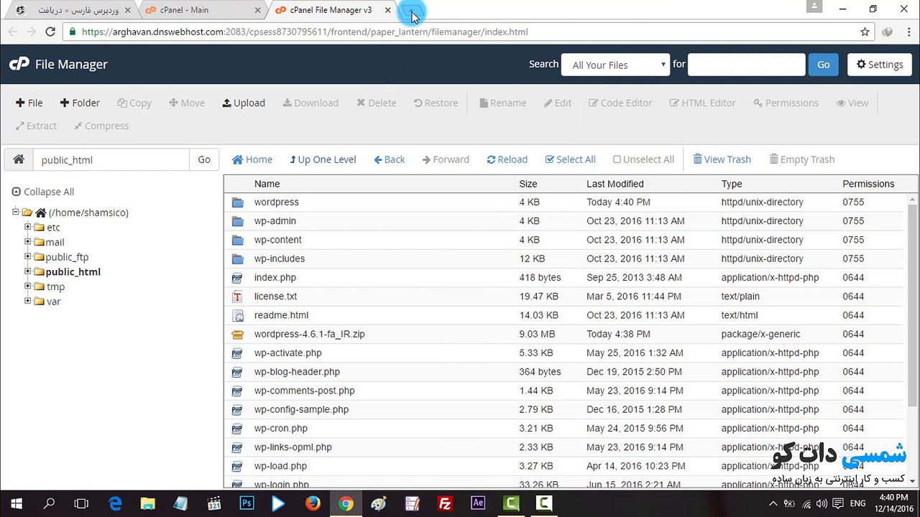Expand the public_ftp folder node
Viewport: 920px width, 517px height.
click(x=28, y=256)
